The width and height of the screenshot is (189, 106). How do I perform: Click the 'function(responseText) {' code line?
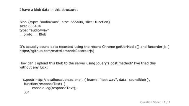coord(45,84)
